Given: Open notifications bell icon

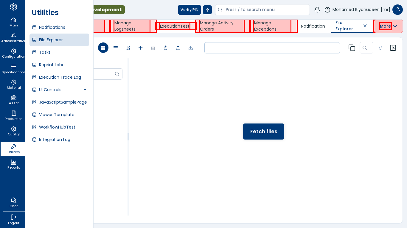Looking at the screenshot, I should [317, 10].
